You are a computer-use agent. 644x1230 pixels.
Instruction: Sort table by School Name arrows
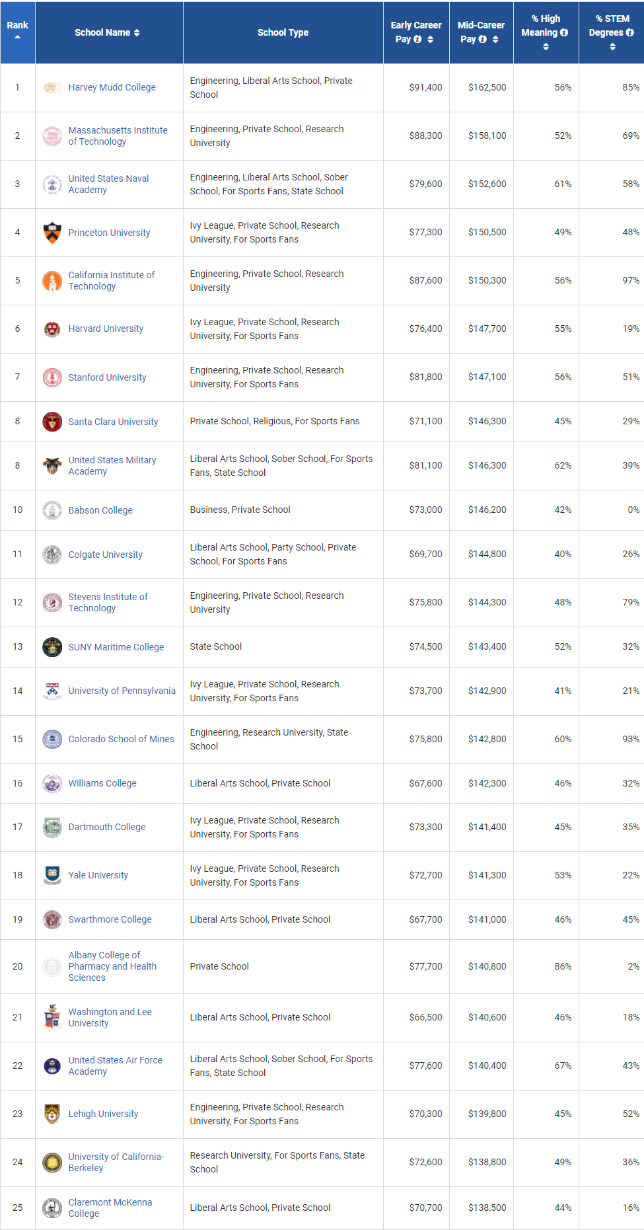(137, 32)
